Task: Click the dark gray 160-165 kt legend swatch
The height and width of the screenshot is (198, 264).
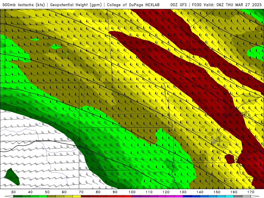Action: (238, 196)
